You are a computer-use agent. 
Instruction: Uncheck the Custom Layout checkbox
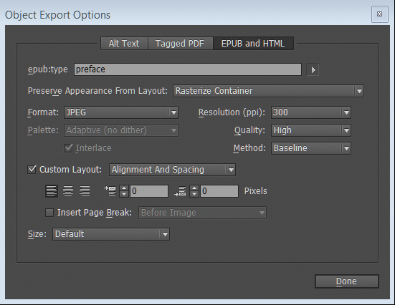pos(32,170)
